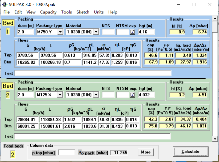This screenshot has height=162, width=219.
Task: Click Bed 1 Text input field
Action: click(x=93, y=73)
